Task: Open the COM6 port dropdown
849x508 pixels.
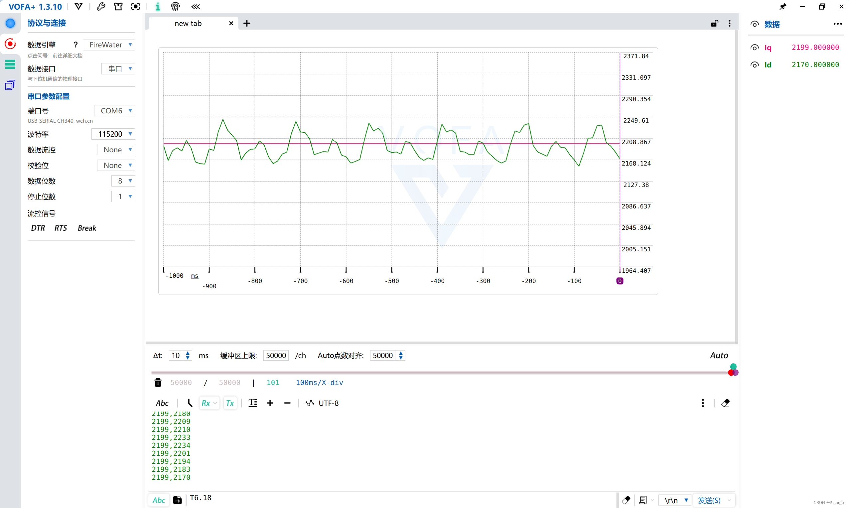Action: point(115,111)
